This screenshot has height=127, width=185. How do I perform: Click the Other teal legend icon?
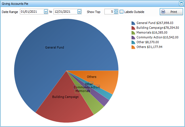(x=133, y=42)
